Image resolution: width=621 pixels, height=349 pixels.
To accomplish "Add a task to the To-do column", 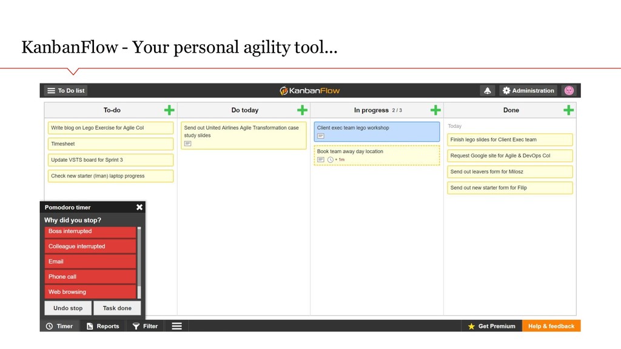I will (x=169, y=110).
